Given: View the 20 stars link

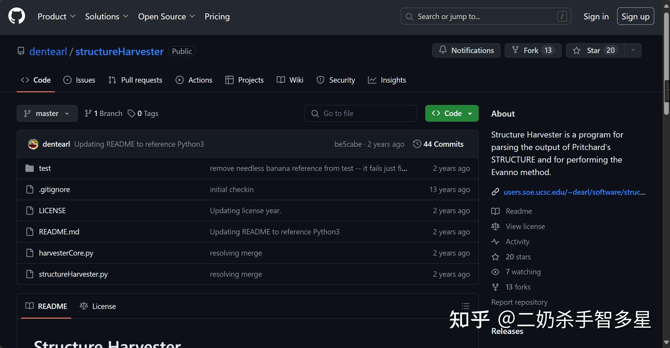Looking at the screenshot, I should (518, 257).
